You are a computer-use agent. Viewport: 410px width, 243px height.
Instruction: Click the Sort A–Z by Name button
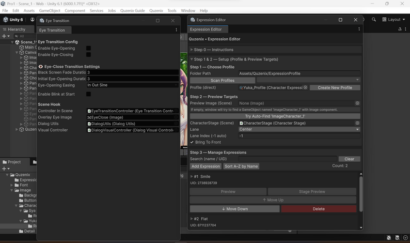pyautogui.click(x=241, y=166)
